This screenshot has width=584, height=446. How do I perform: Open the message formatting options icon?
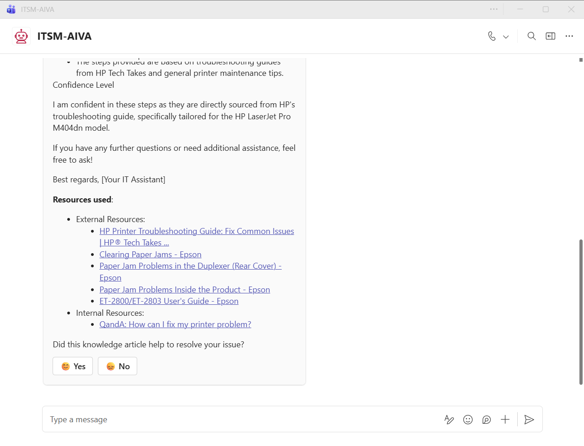click(x=449, y=419)
